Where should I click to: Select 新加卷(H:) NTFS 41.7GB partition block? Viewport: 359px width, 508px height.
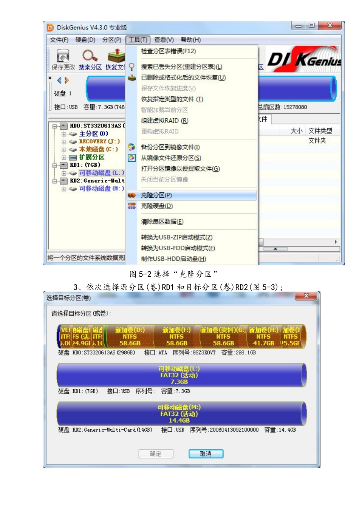(263, 336)
